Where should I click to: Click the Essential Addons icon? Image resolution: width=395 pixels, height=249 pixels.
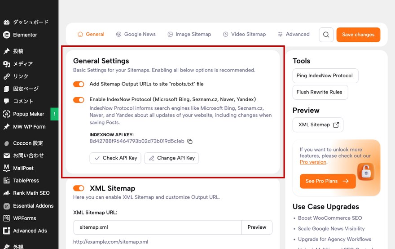pos(7,206)
